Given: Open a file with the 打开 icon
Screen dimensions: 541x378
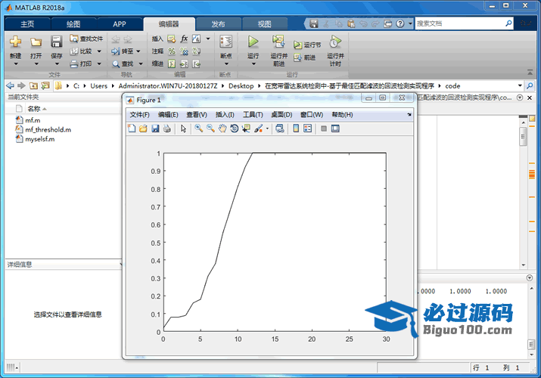Looking at the screenshot, I should pyautogui.click(x=36, y=42).
